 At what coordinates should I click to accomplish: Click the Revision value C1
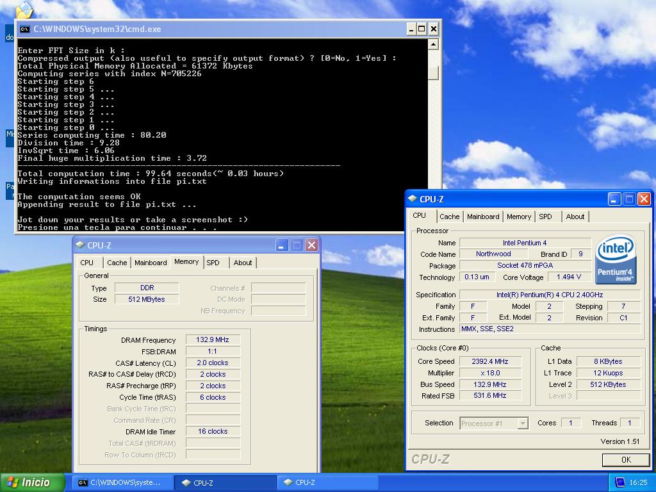tap(623, 318)
